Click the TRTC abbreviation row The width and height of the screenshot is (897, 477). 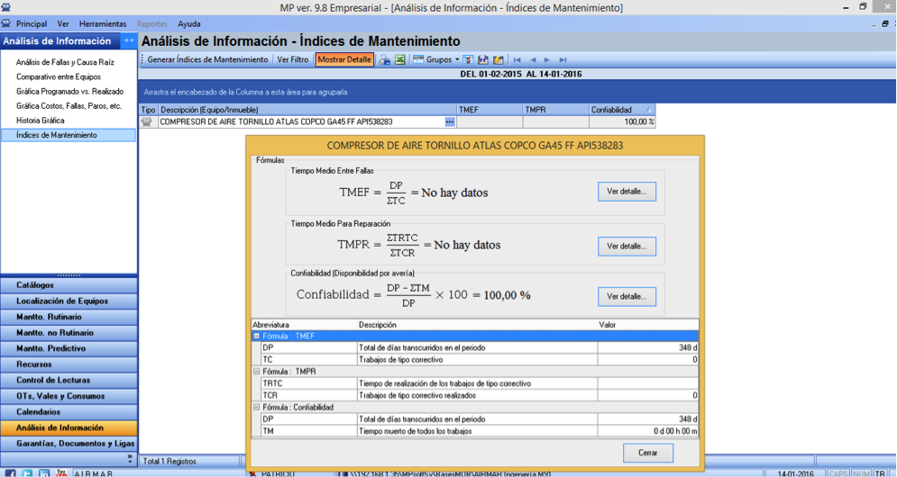click(480, 383)
